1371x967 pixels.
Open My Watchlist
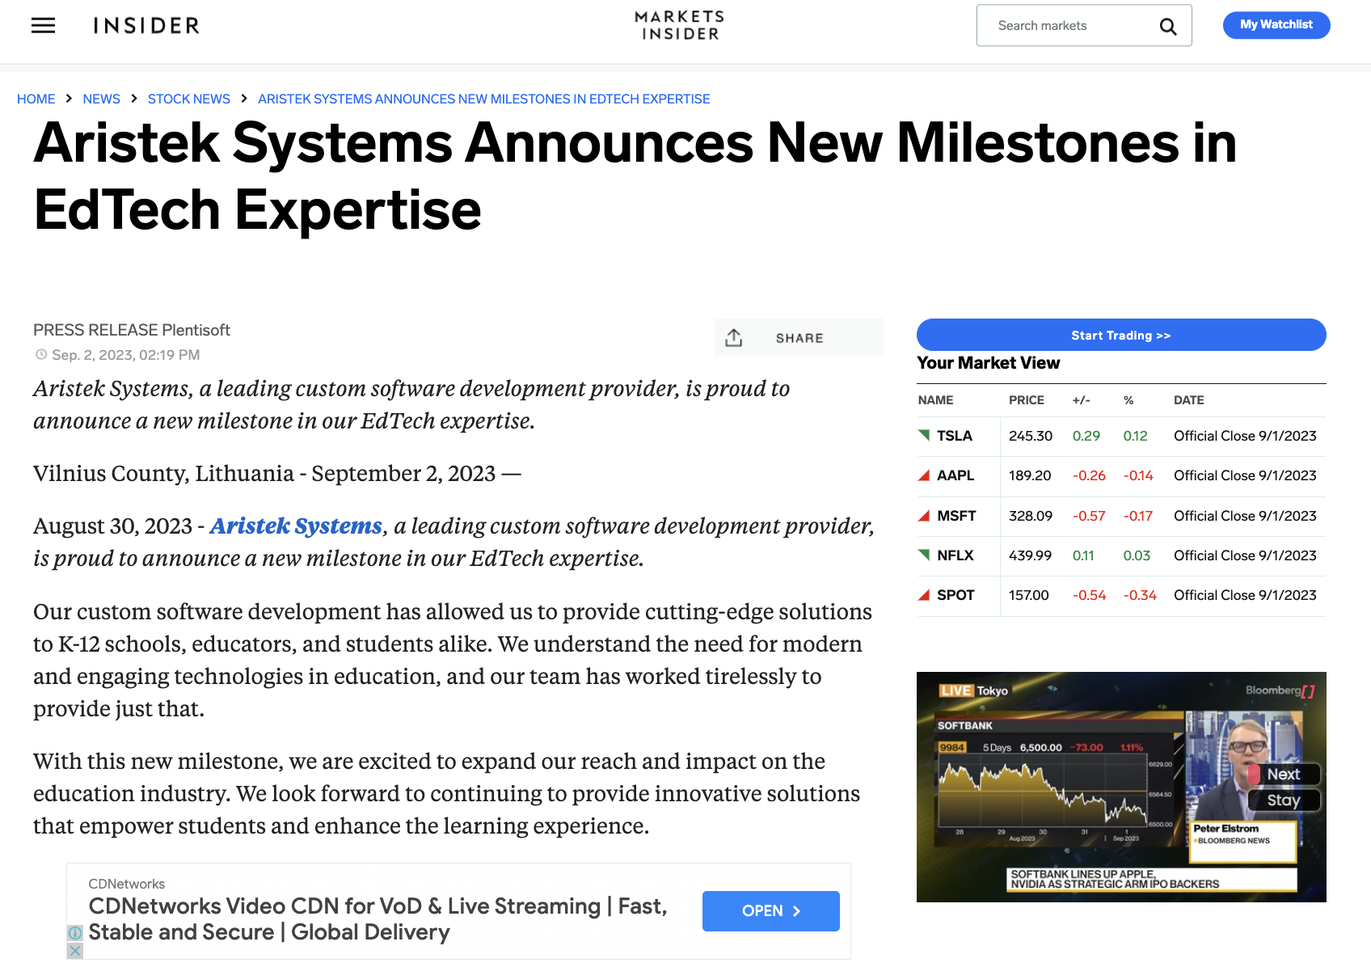1276,25
